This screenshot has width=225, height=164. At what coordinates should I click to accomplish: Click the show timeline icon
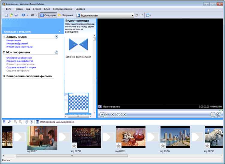pos(37,122)
